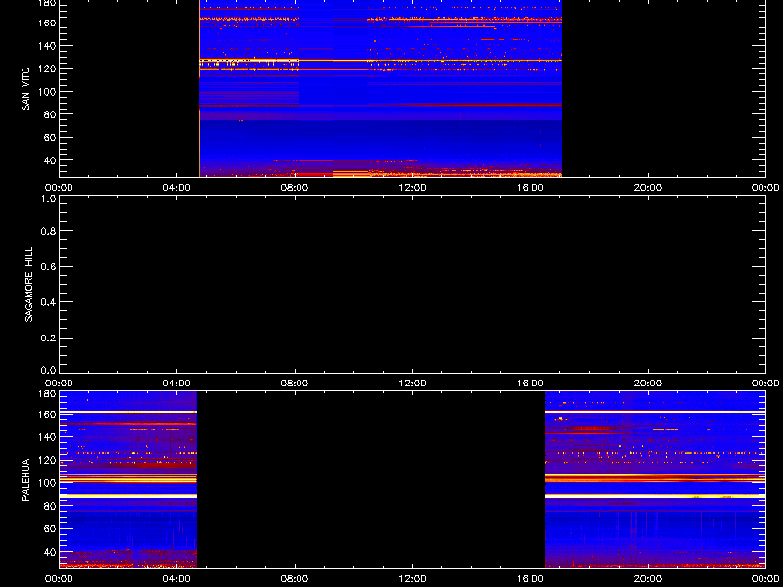Click the empty Sagamore Hill plot area
783x587 pixels.
point(412,284)
